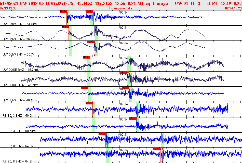
Task: Select the iPc0 pick flag on GMW EHZ
Action: click(x=63, y=11)
